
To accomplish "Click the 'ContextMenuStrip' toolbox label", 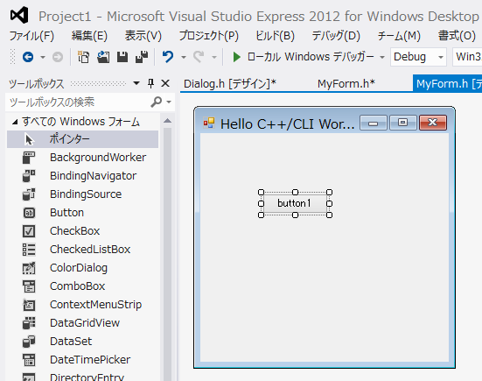I will [95, 305].
